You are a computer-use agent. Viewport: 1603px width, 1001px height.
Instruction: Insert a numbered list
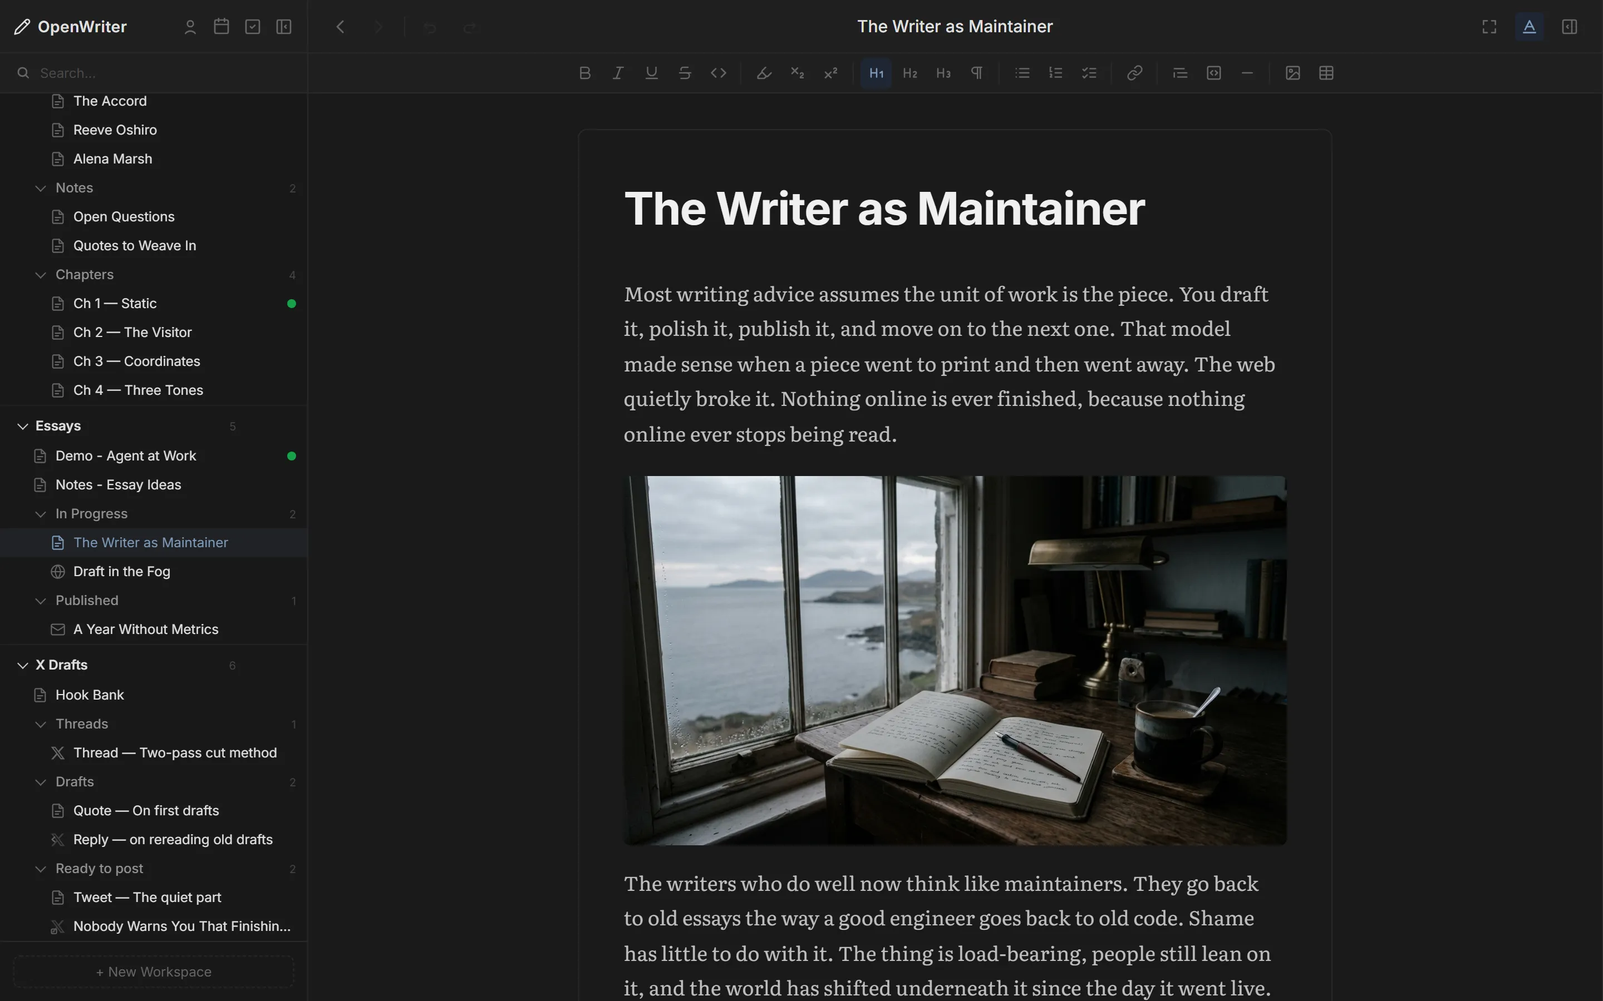[1056, 73]
